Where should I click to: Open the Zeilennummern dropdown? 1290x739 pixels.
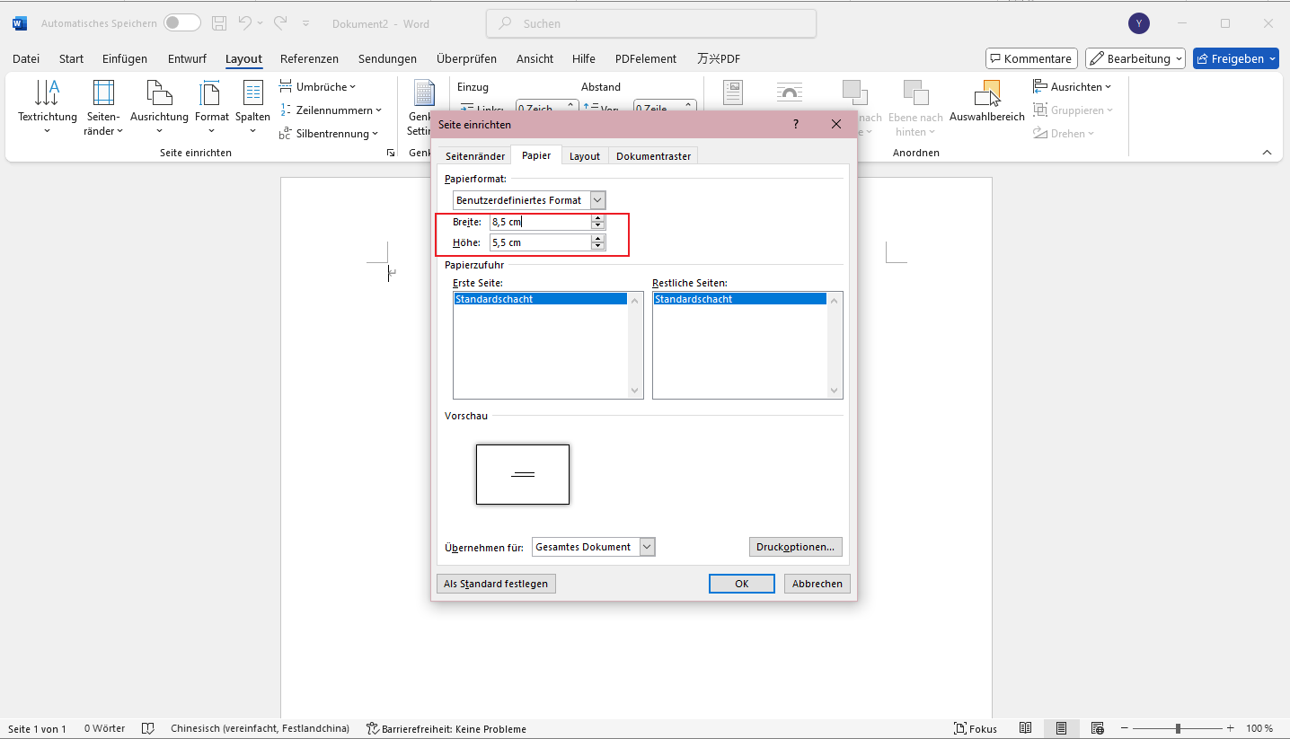click(331, 110)
